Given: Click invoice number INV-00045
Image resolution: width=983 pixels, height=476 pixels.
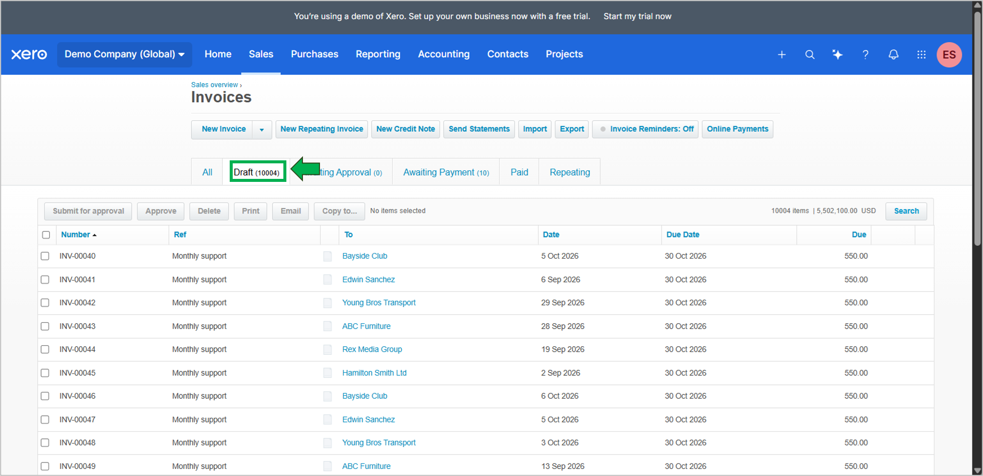Looking at the screenshot, I should click(77, 373).
